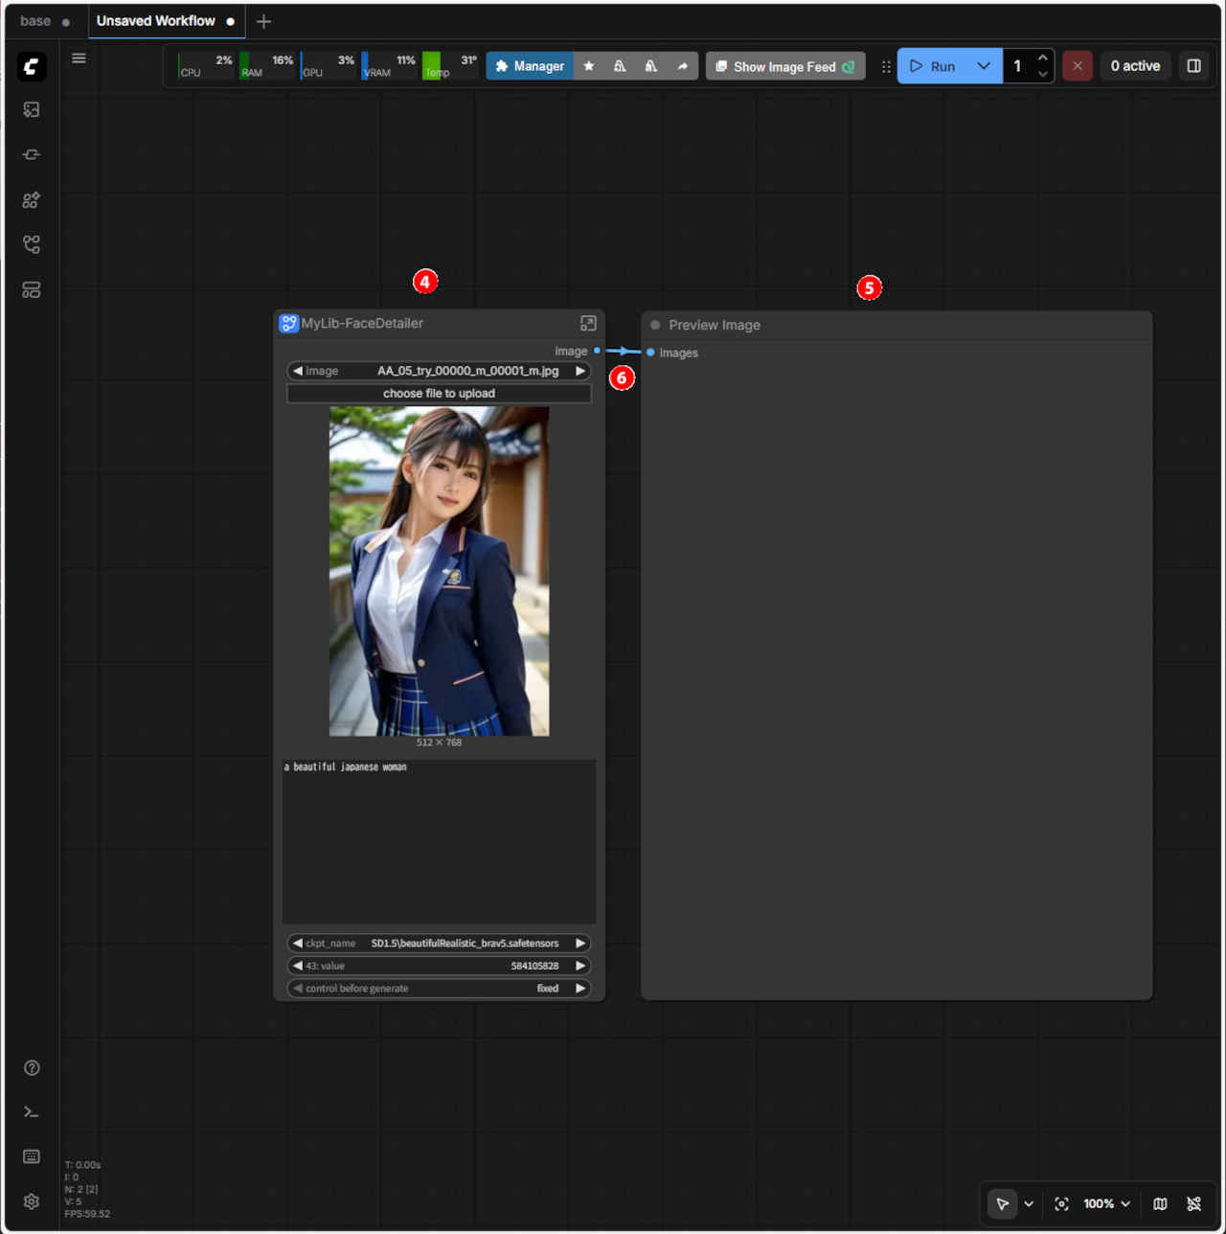Open the Node Library sidebar icon
This screenshot has width=1226, height=1234.
(32, 200)
